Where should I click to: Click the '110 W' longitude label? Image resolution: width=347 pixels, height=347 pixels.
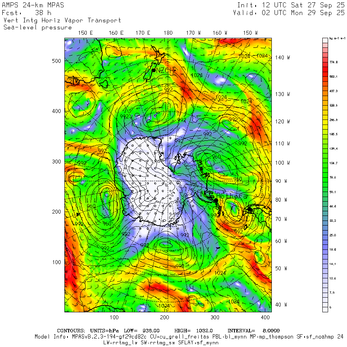(282, 143)
